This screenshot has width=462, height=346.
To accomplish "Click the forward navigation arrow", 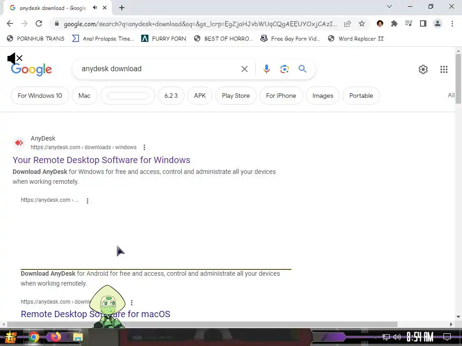I will 24,23.
